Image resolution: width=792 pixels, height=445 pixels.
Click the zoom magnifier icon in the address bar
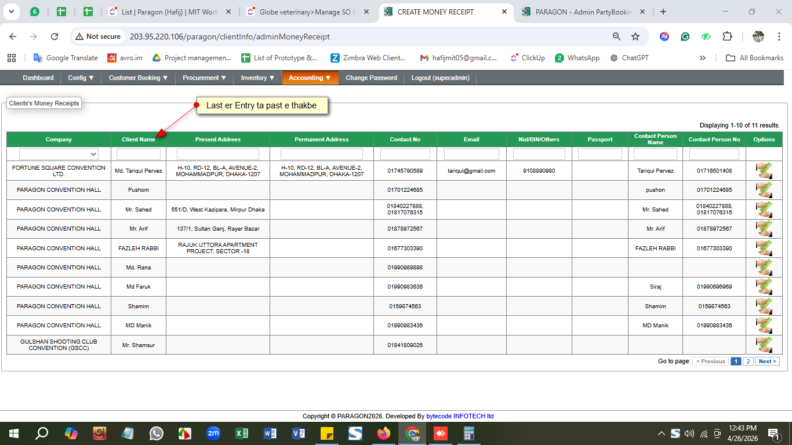click(617, 37)
